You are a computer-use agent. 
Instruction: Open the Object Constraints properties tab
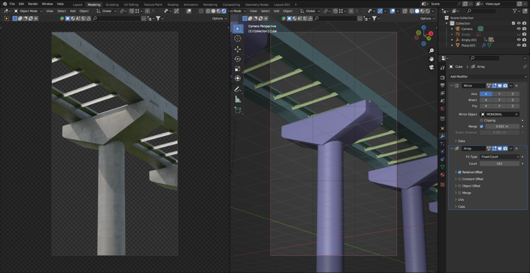click(442, 159)
